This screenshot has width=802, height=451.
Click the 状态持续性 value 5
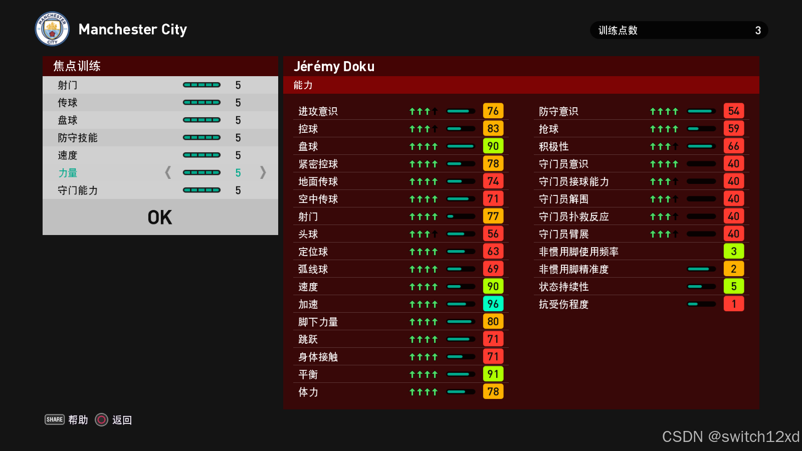tap(734, 286)
